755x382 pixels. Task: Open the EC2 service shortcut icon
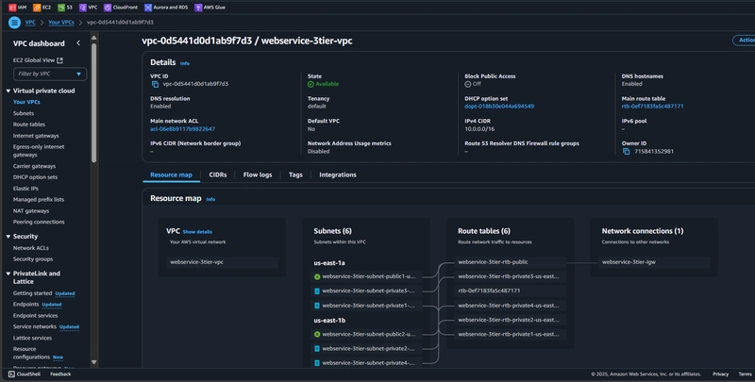pos(37,8)
